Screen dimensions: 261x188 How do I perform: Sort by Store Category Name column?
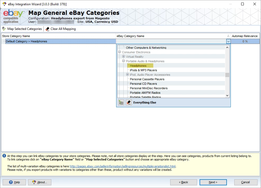(58, 36)
